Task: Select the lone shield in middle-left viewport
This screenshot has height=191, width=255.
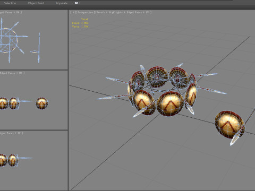Action: (x=42, y=103)
